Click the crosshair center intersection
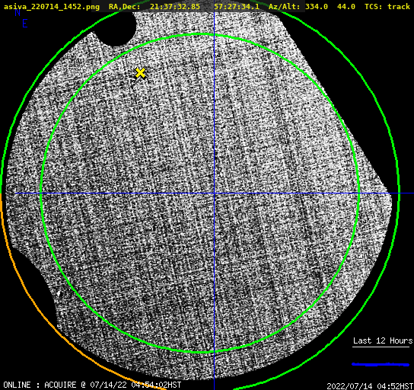 click(214, 193)
